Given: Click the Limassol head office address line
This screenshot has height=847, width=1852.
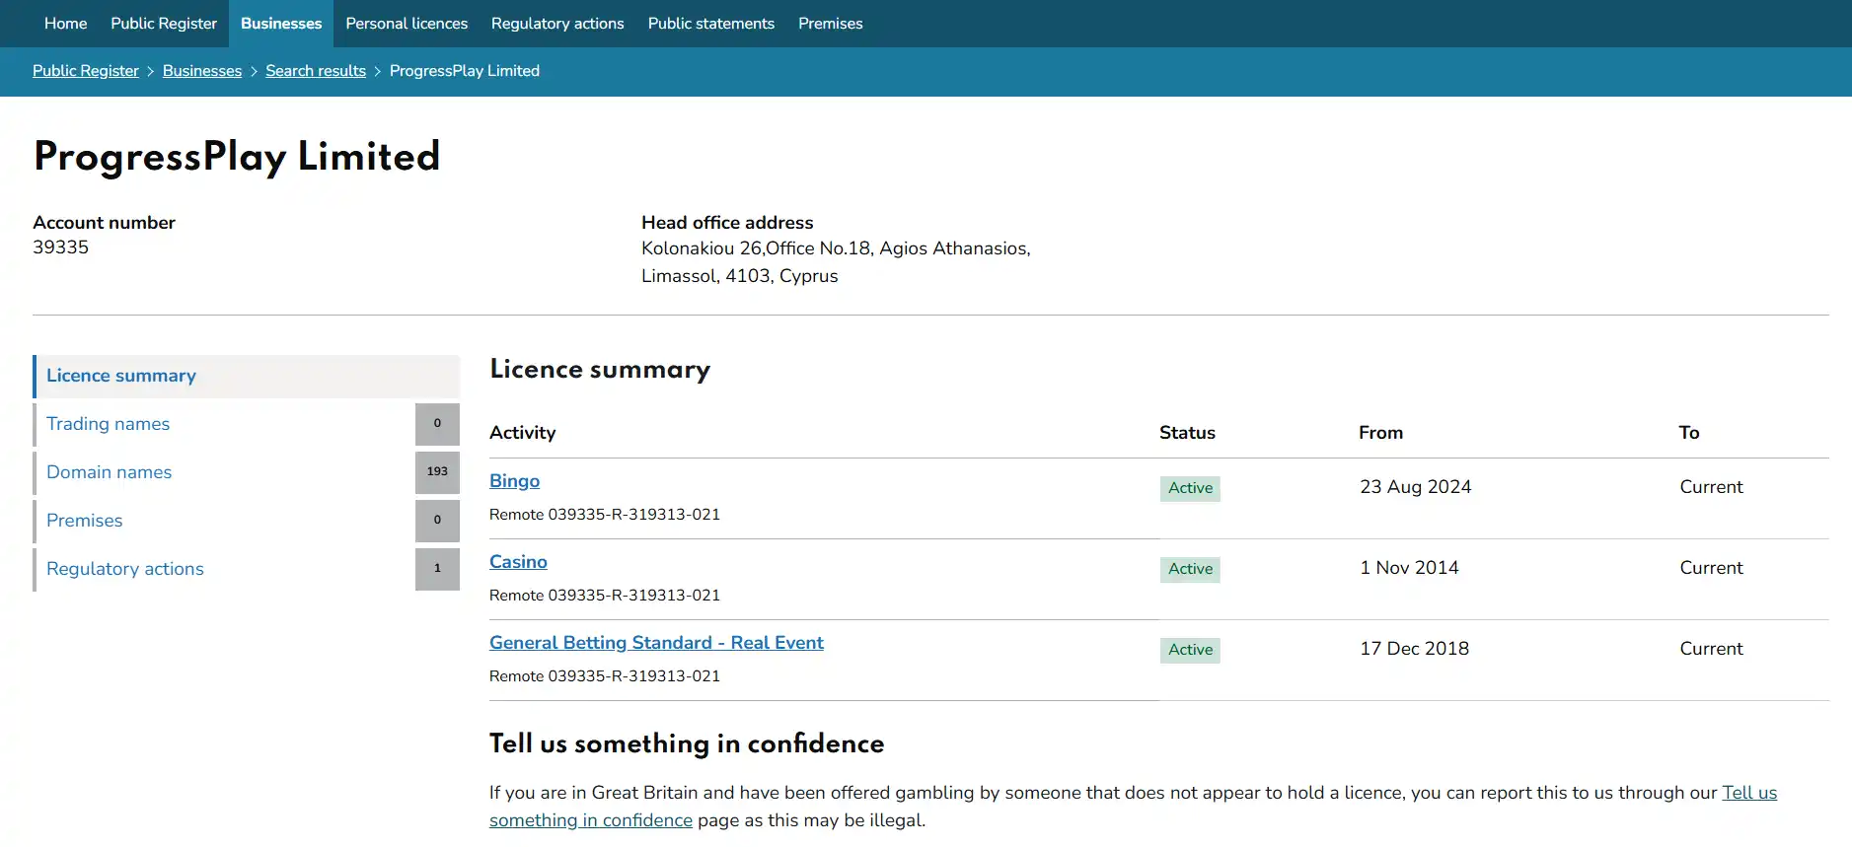Looking at the screenshot, I should (740, 276).
